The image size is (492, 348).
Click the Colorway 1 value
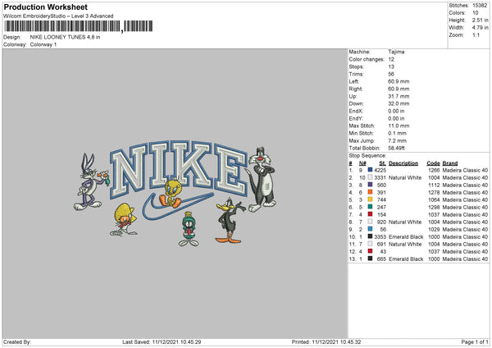click(x=43, y=44)
